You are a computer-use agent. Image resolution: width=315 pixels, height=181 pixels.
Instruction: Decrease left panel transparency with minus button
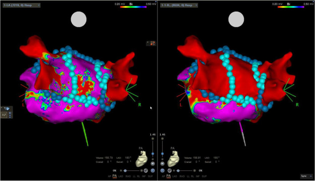pos(121,171)
